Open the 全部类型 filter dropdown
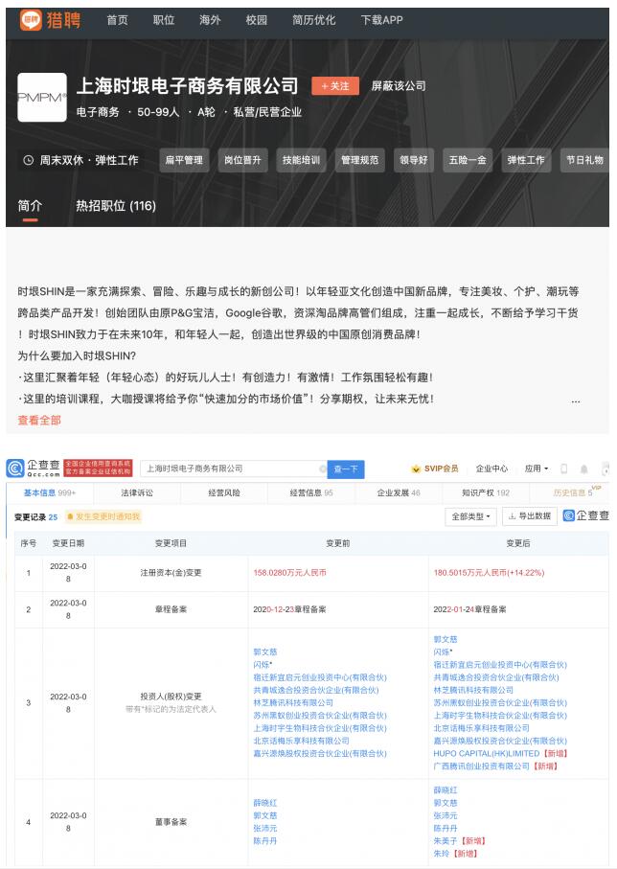The height and width of the screenshot is (869, 617). click(x=470, y=516)
